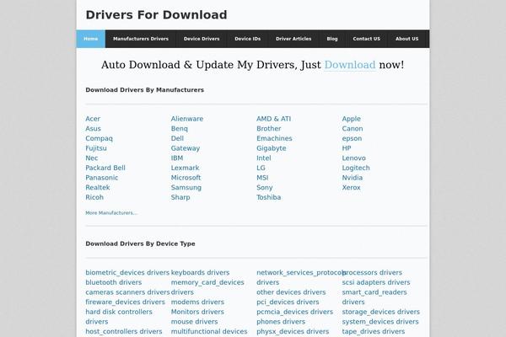This screenshot has height=337, width=506.
Task: Open Intel drivers link
Action: pos(264,158)
